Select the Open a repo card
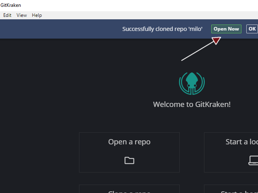258x193 pixels. (129, 152)
